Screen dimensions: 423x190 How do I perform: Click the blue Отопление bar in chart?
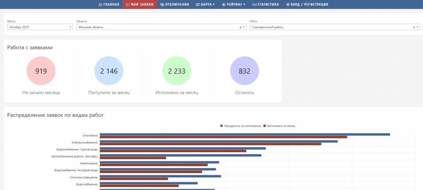click(x=245, y=134)
